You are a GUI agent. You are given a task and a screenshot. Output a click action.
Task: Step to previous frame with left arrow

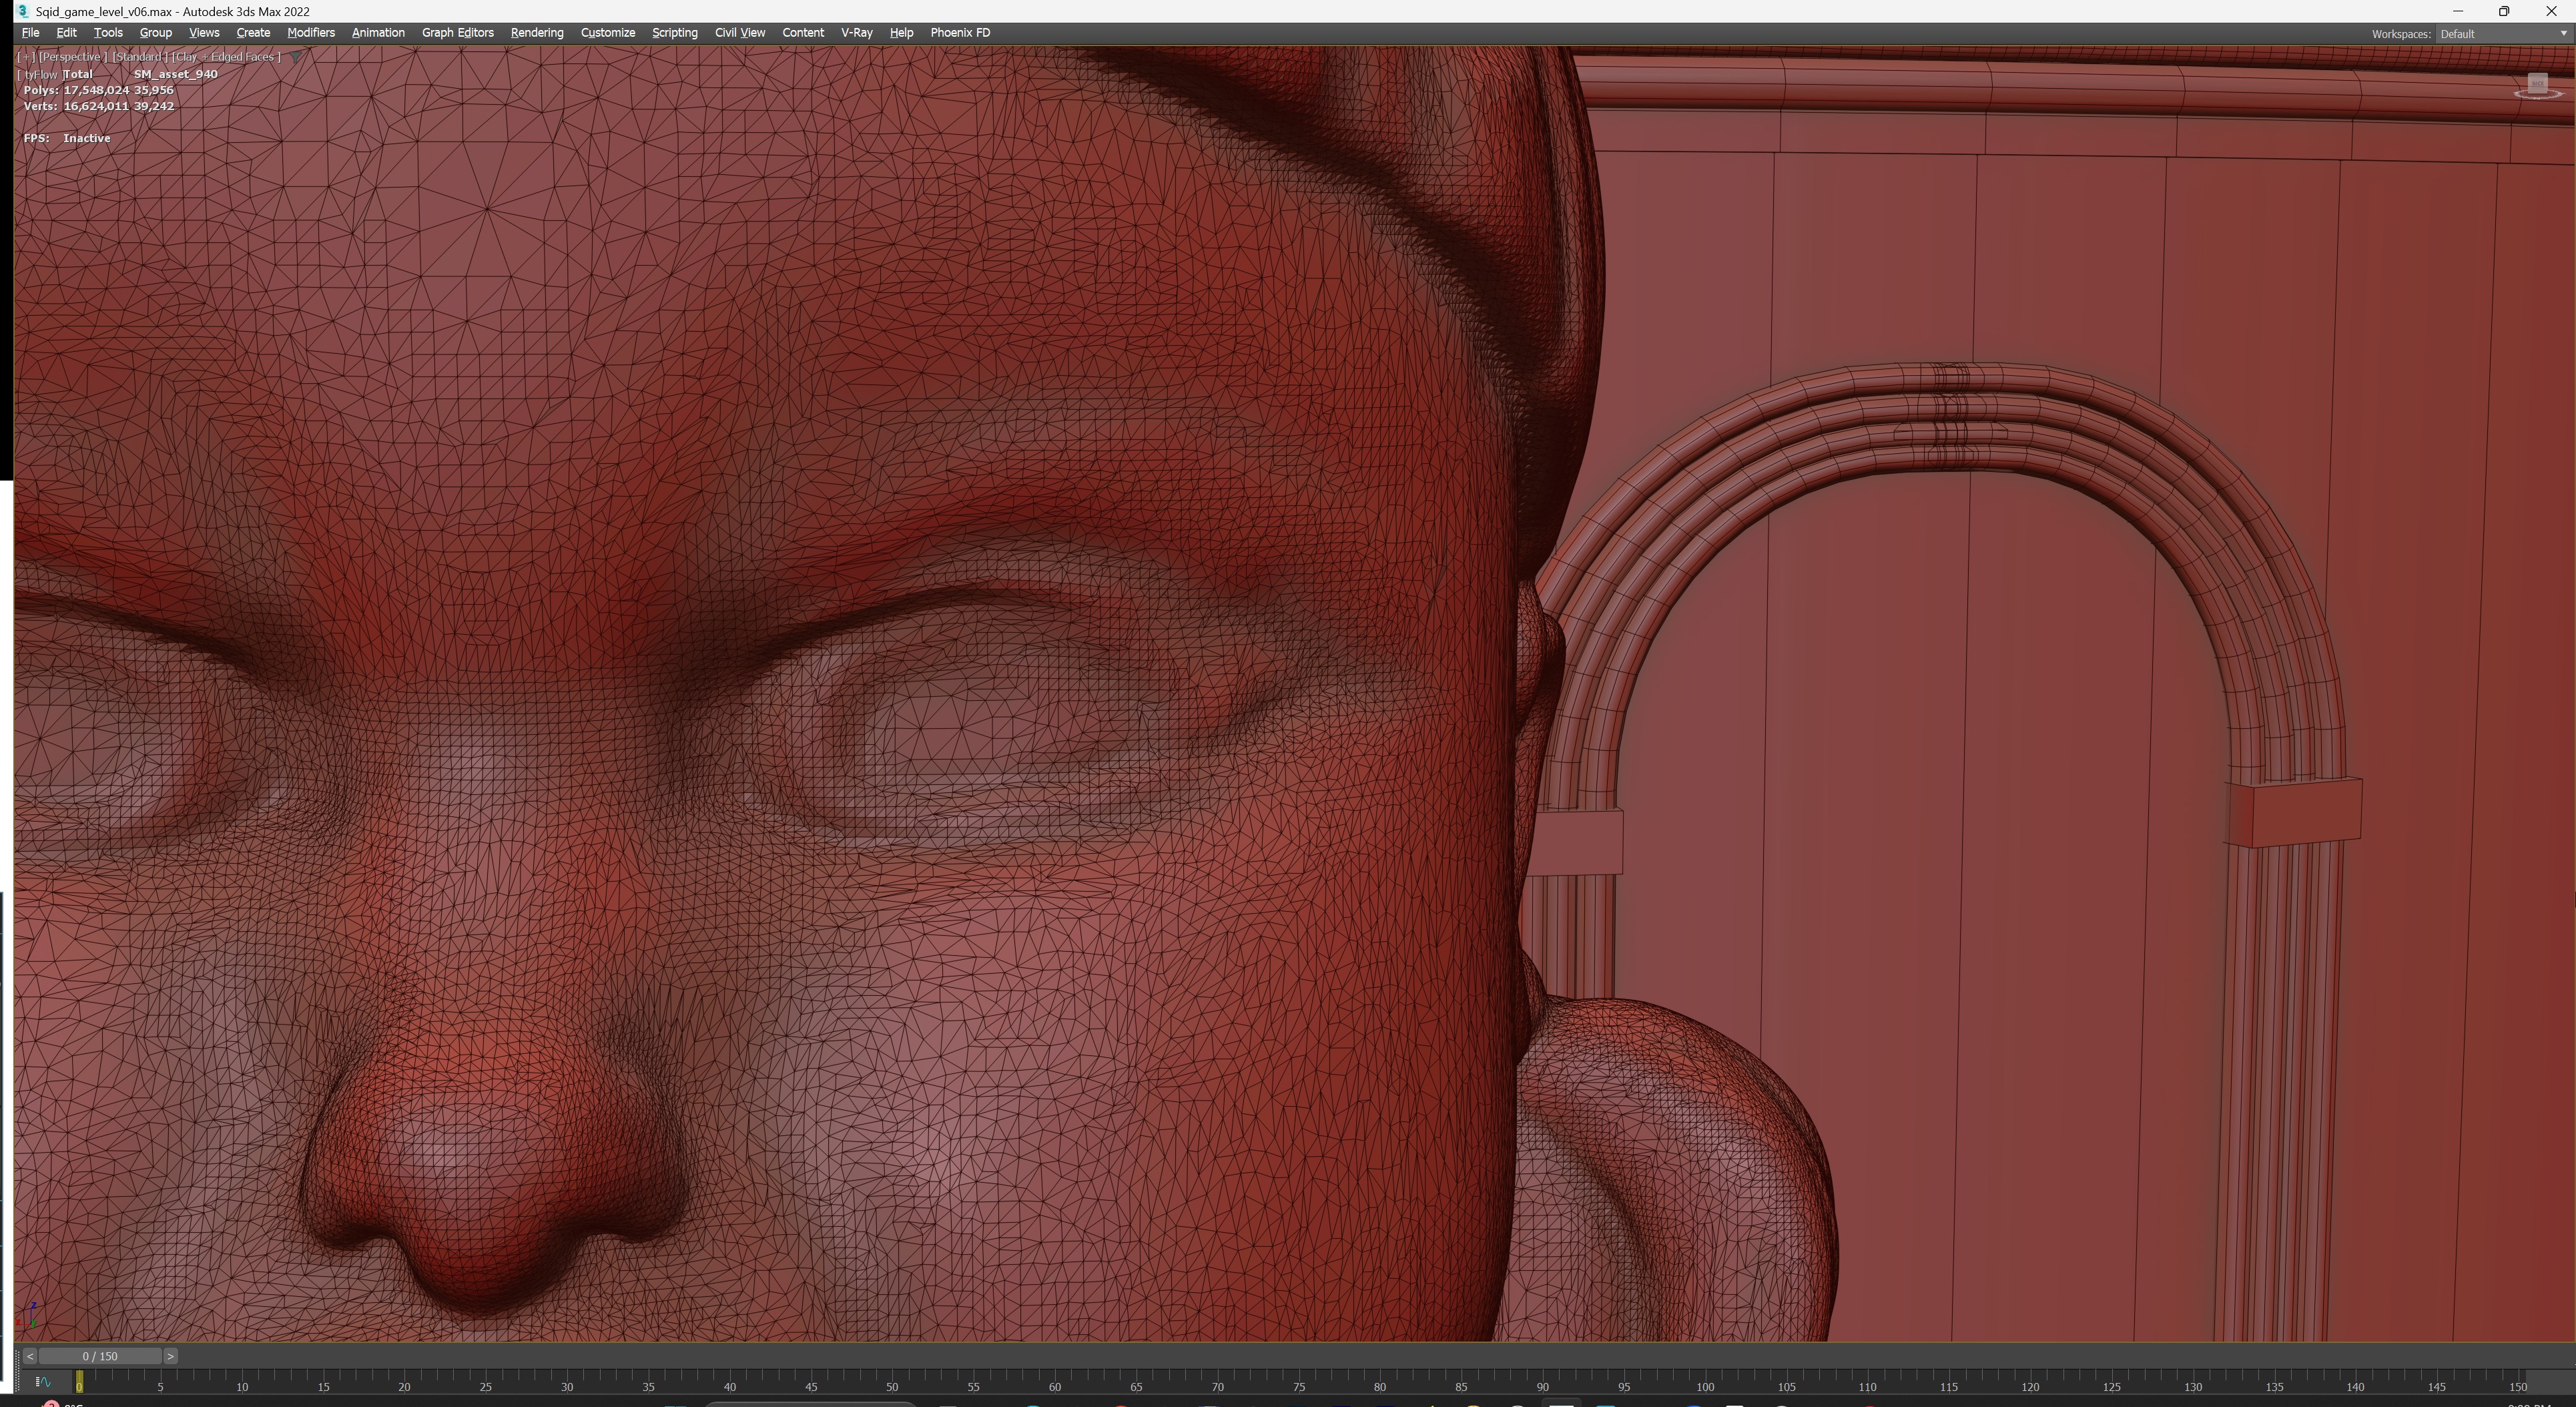(x=30, y=1356)
